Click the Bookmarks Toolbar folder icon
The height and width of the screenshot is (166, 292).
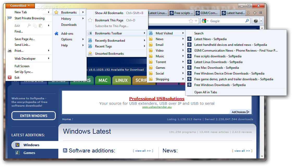pyautogui.click(x=90, y=33)
